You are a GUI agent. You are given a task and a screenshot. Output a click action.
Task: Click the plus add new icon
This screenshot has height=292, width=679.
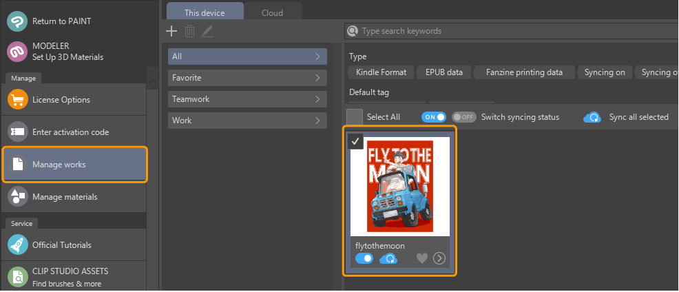pos(172,31)
